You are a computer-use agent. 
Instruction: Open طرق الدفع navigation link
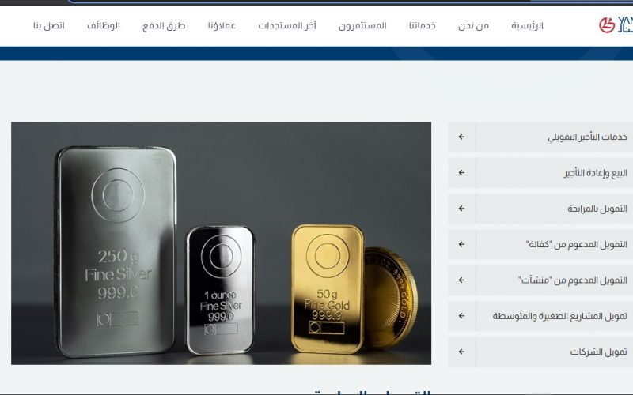tap(164, 26)
